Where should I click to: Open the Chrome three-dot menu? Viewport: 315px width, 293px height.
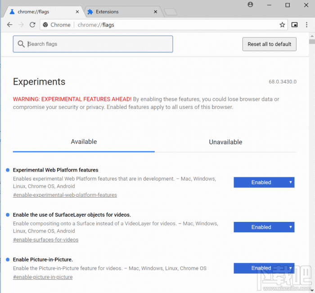pyautogui.click(x=306, y=25)
